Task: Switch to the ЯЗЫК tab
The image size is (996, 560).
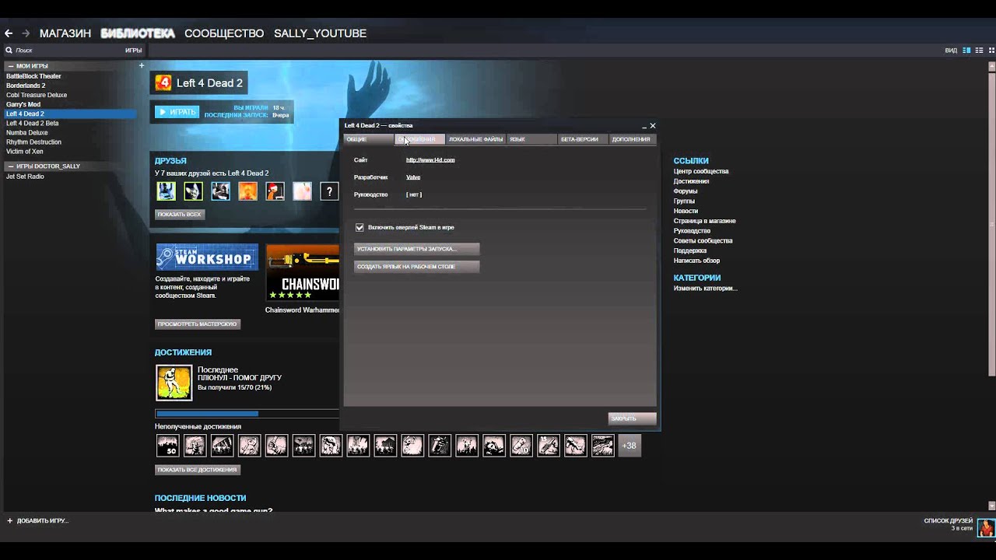Action: [531, 139]
